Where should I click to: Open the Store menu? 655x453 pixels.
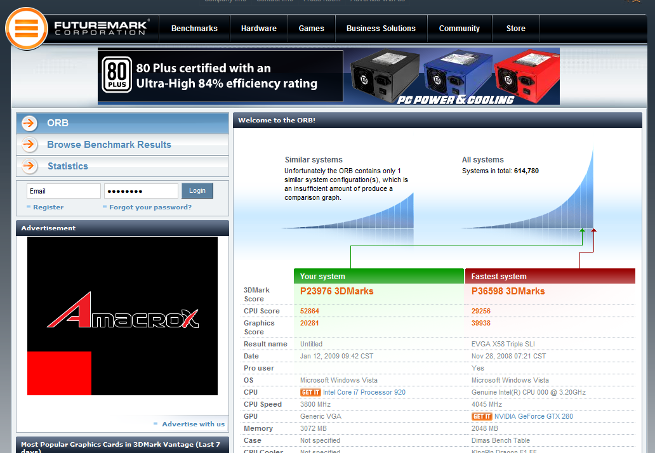[516, 29]
